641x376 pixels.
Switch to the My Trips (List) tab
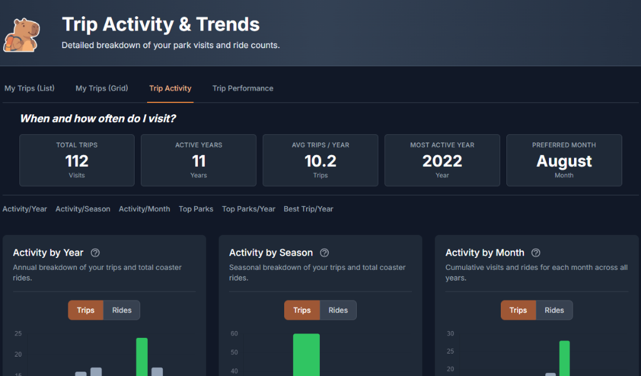(x=29, y=88)
